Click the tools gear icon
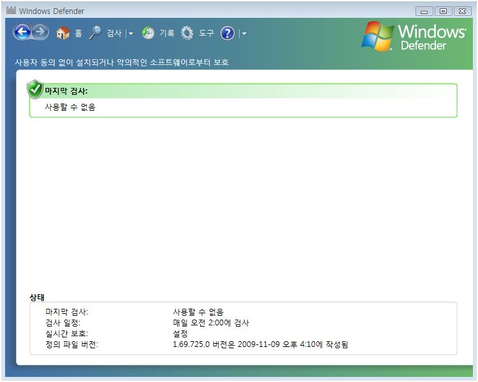This screenshot has height=382, width=478. pyautogui.click(x=187, y=33)
